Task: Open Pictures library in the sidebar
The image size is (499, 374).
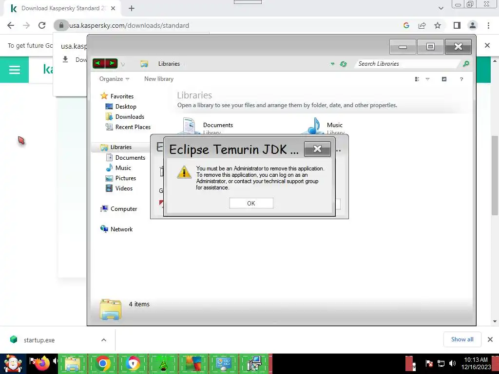Action: tap(121, 178)
